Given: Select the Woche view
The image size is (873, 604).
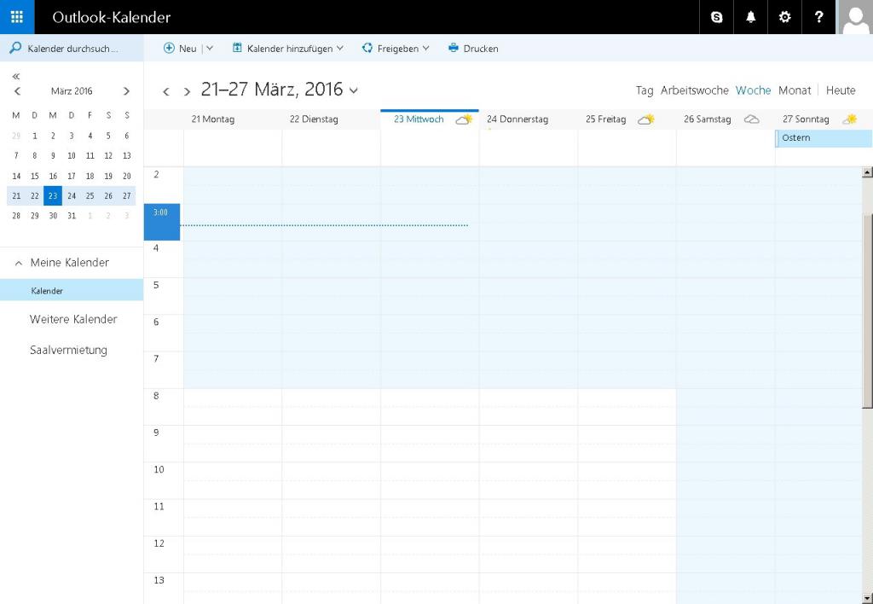Looking at the screenshot, I should 754,90.
